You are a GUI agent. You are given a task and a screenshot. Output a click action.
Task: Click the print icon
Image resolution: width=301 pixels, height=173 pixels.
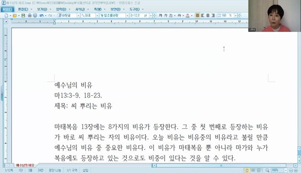30,15
